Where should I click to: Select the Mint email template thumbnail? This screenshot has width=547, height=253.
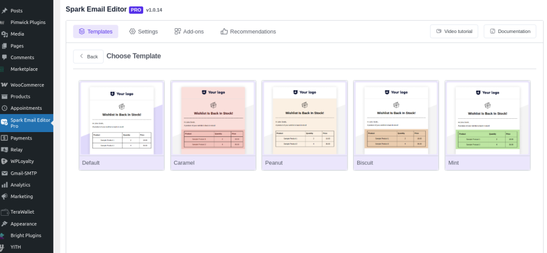tap(487, 118)
